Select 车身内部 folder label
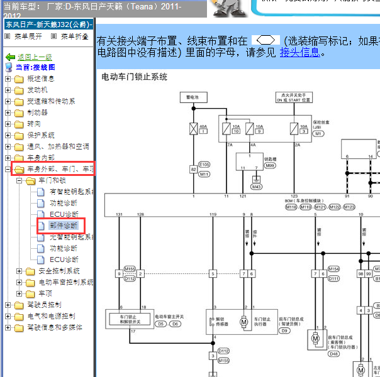Screen dimensions: 380x377 click(x=41, y=158)
